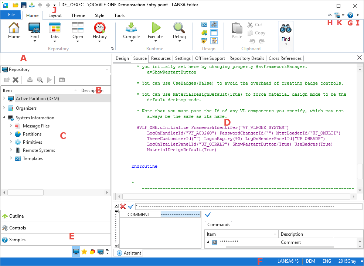Click the stacked folders icon beside the star

[x=92, y=252]
